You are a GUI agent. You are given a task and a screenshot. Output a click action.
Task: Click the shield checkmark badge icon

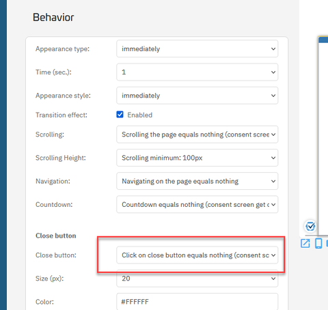point(310,226)
